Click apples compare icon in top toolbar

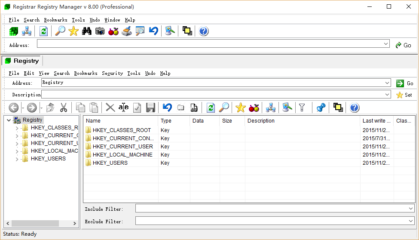113,31
